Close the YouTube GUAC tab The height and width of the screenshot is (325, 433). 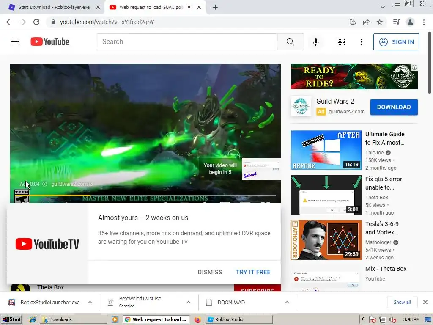[199, 7]
